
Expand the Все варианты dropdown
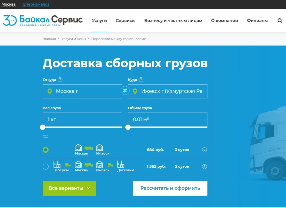[69, 188]
